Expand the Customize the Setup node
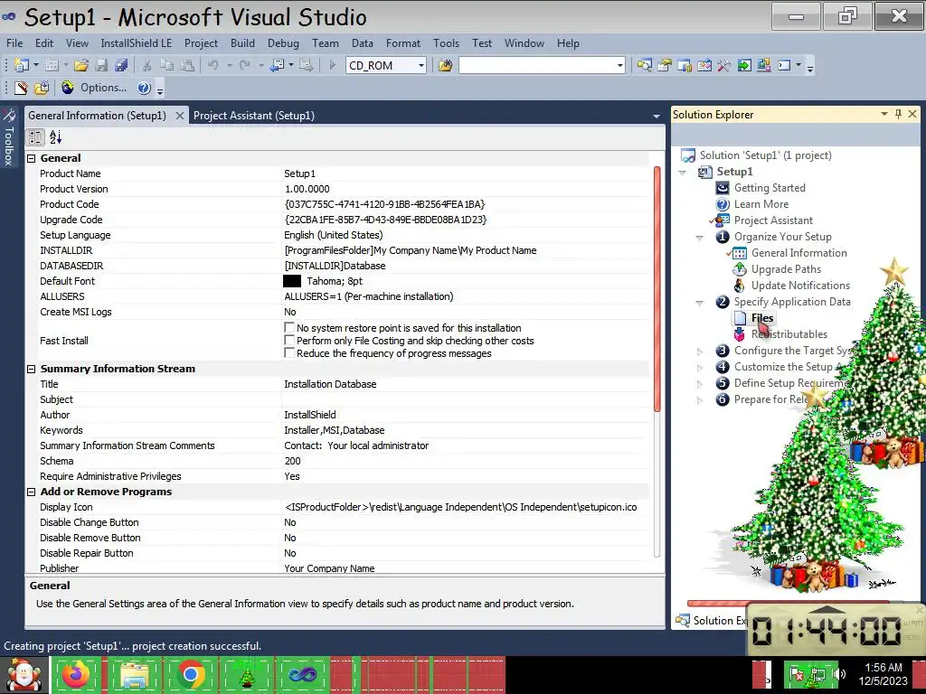 click(700, 367)
